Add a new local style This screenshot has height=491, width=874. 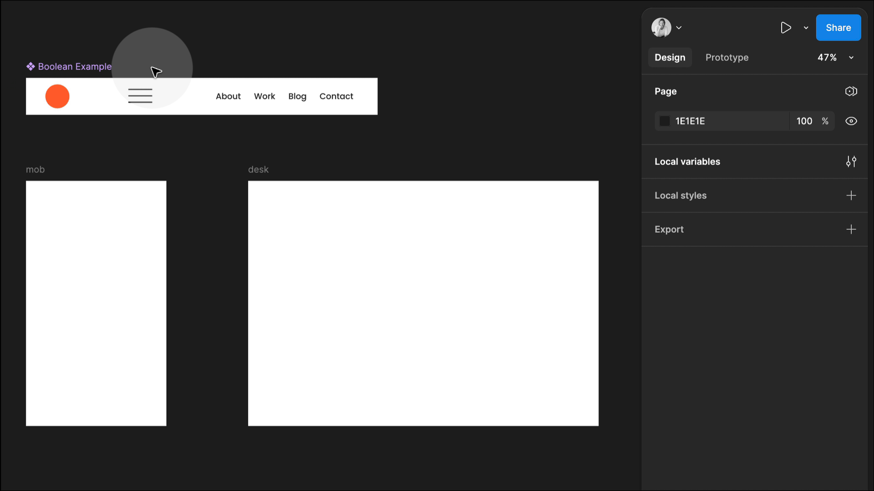click(851, 195)
